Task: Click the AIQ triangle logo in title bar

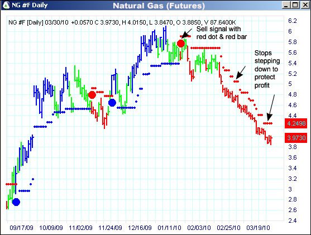Action: (6, 5)
